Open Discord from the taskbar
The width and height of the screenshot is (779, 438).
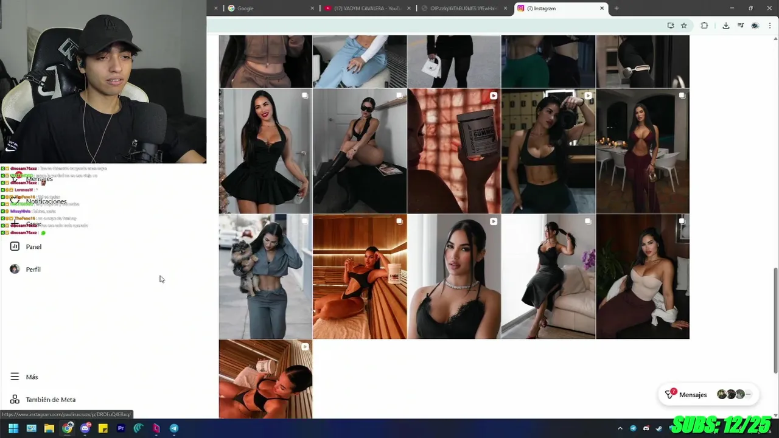[85, 428]
